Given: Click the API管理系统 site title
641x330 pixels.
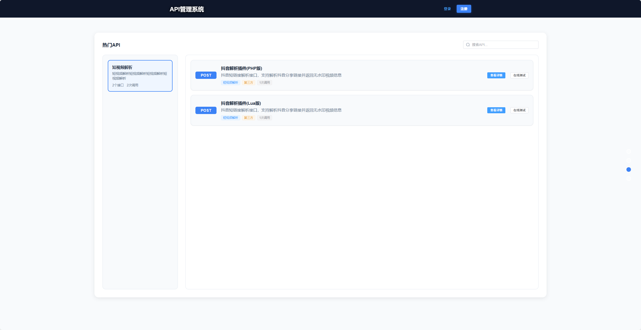Looking at the screenshot, I should click(x=187, y=9).
